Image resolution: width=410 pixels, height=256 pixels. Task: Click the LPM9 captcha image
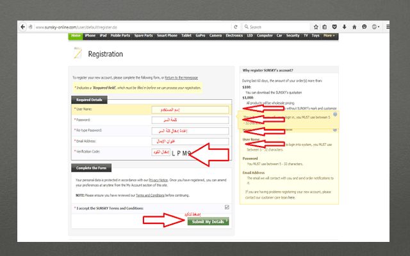point(181,154)
